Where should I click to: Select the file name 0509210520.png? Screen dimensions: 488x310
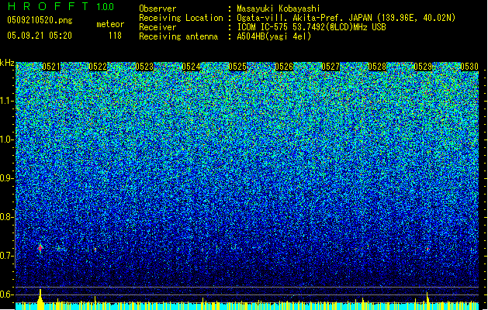40,20
